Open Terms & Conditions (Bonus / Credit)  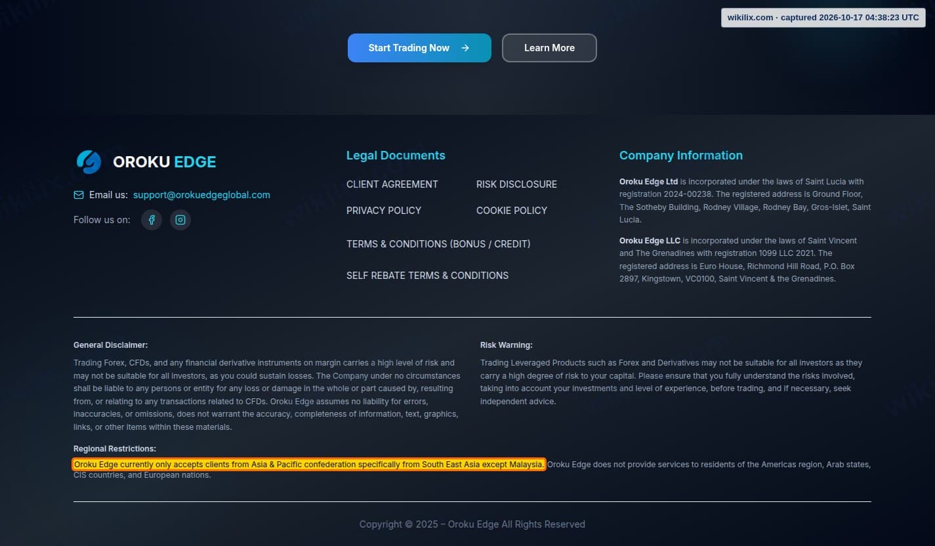pos(438,244)
